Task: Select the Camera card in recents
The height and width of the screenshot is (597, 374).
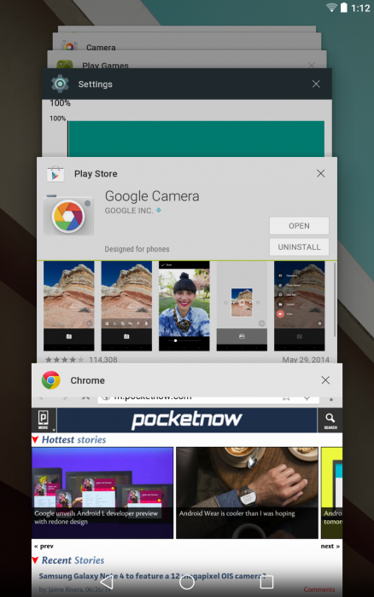Action: point(187,46)
